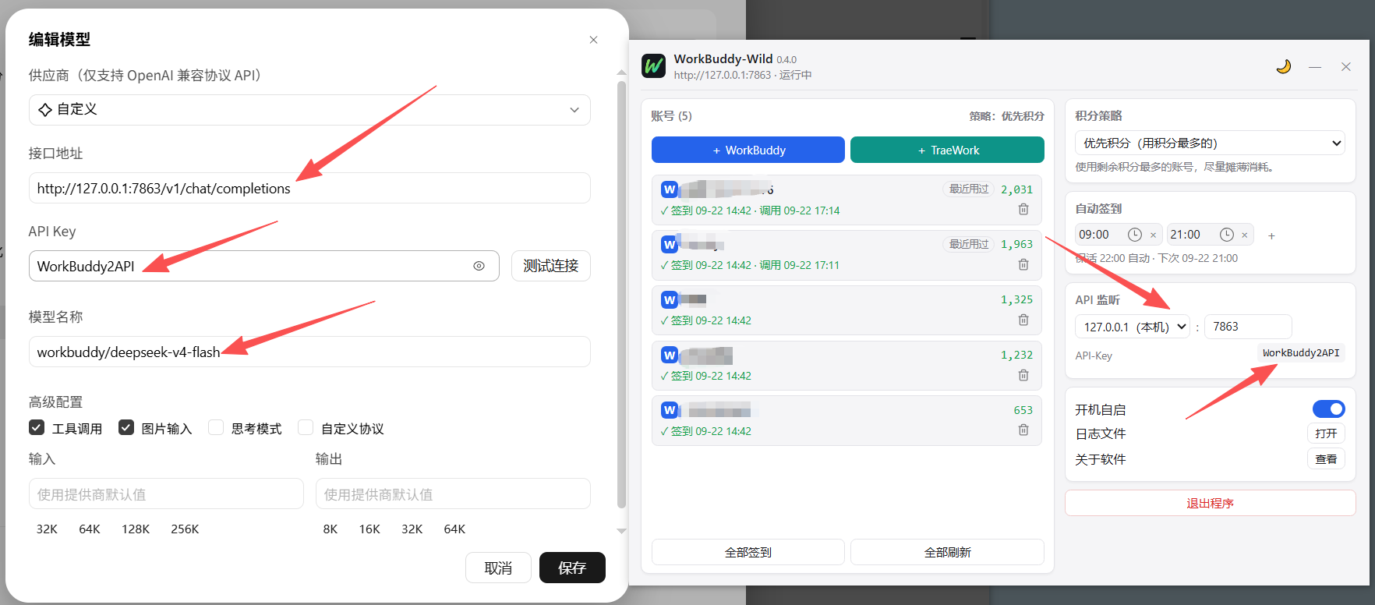
Task: Click 保存 to save the model
Action: (x=572, y=568)
